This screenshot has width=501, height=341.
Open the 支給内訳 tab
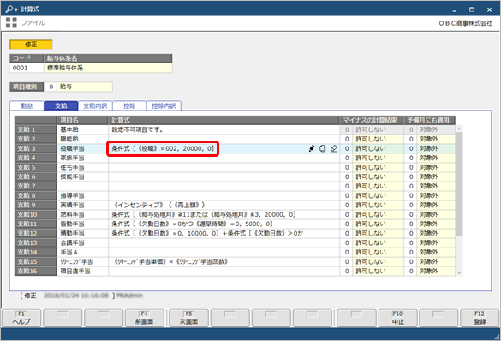point(95,105)
